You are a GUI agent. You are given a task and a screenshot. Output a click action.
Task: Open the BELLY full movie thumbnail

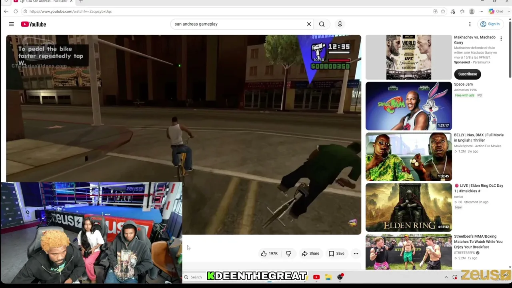tap(408, 157)
